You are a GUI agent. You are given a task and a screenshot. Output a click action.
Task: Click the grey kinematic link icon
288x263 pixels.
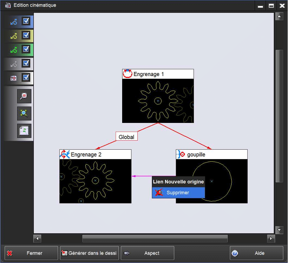coord(14,64)
